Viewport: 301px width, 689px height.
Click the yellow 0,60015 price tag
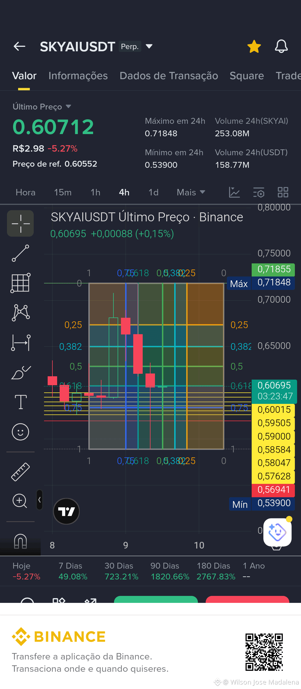coord(273,410)
